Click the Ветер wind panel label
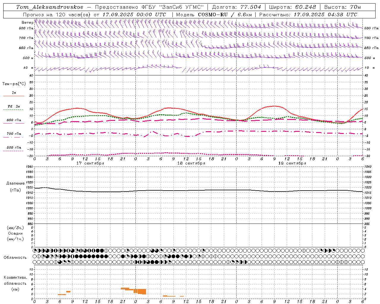 pos(27,23)
